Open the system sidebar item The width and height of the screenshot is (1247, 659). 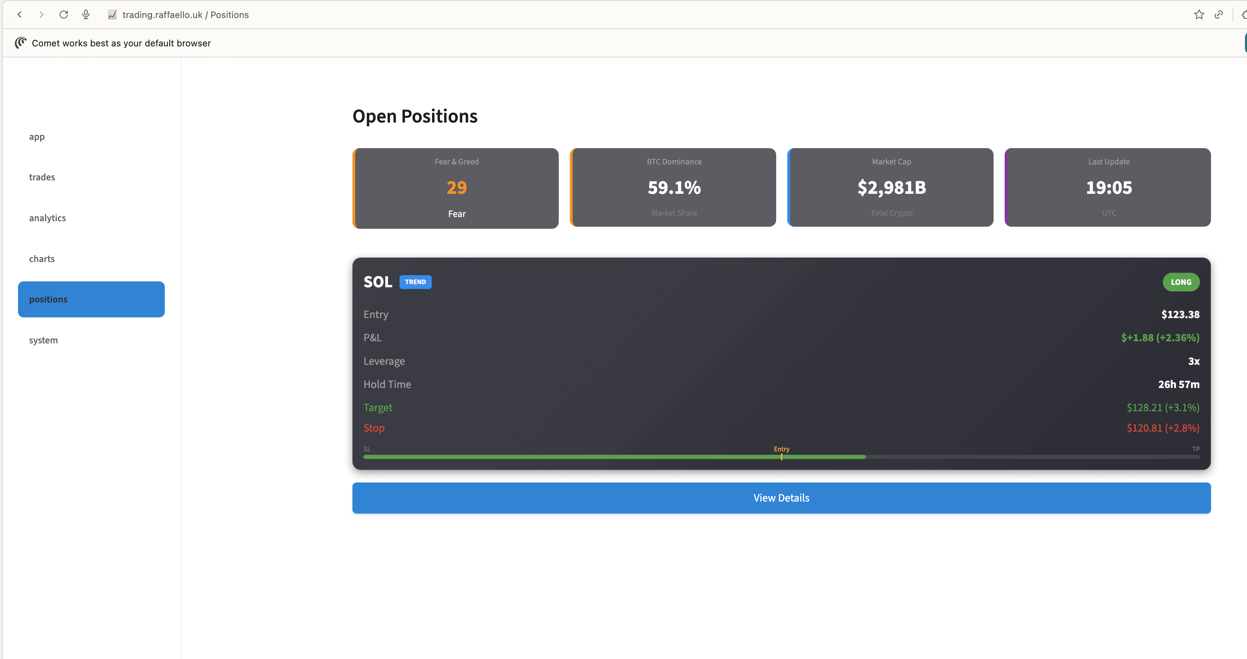click(91, 340)
